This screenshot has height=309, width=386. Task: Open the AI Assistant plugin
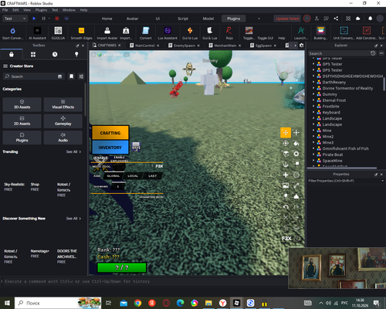point(37,33)
